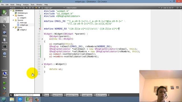Fold the constructor at line 12
182x102 pixels.
(x=42, y=39)
